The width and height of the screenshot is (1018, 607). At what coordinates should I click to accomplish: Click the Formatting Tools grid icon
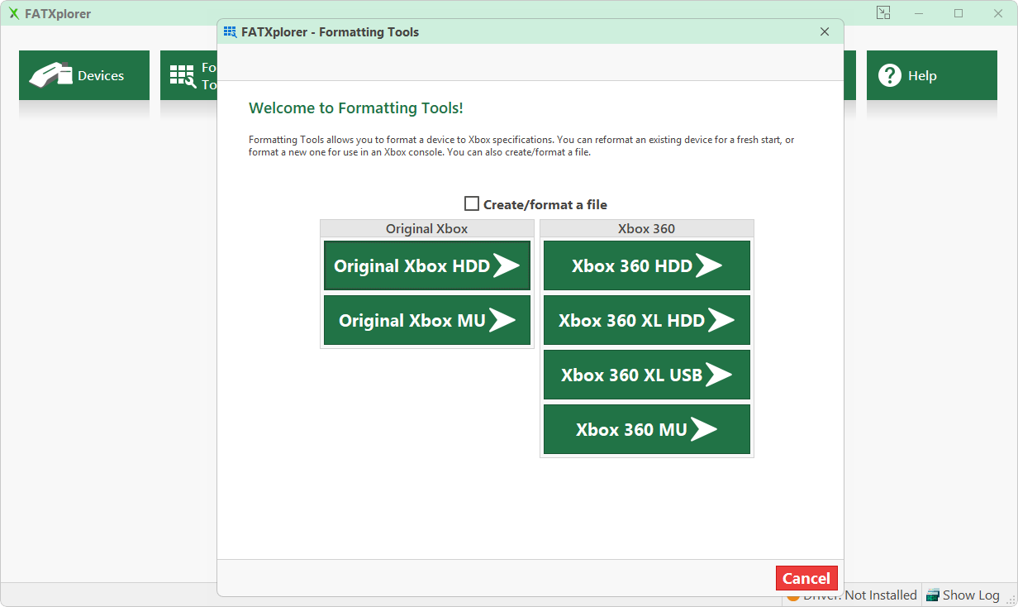pos(183,76)
